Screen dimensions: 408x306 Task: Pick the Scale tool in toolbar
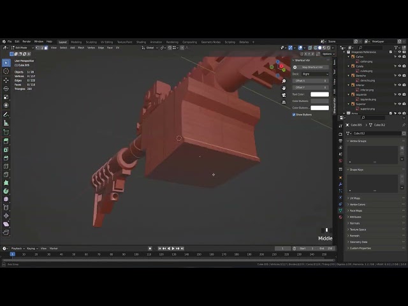[x=6, y=97]
